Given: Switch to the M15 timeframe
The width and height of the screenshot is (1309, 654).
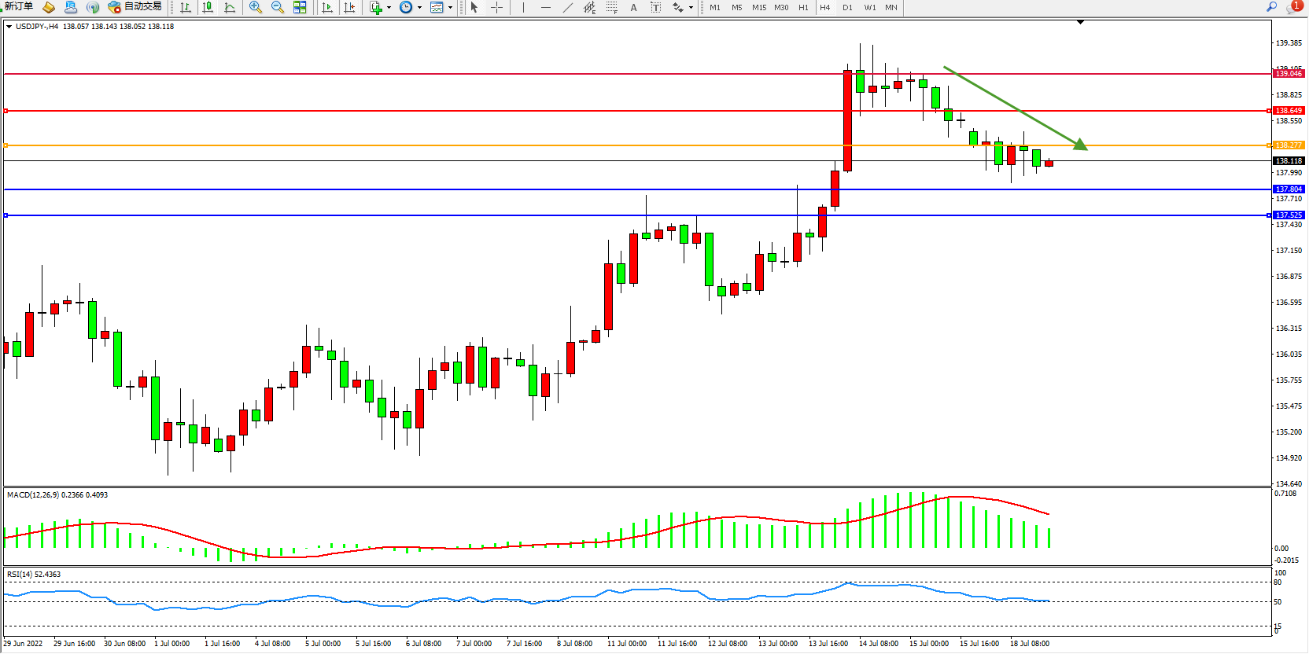Looking at the screenshot, I should coord(758,7).
